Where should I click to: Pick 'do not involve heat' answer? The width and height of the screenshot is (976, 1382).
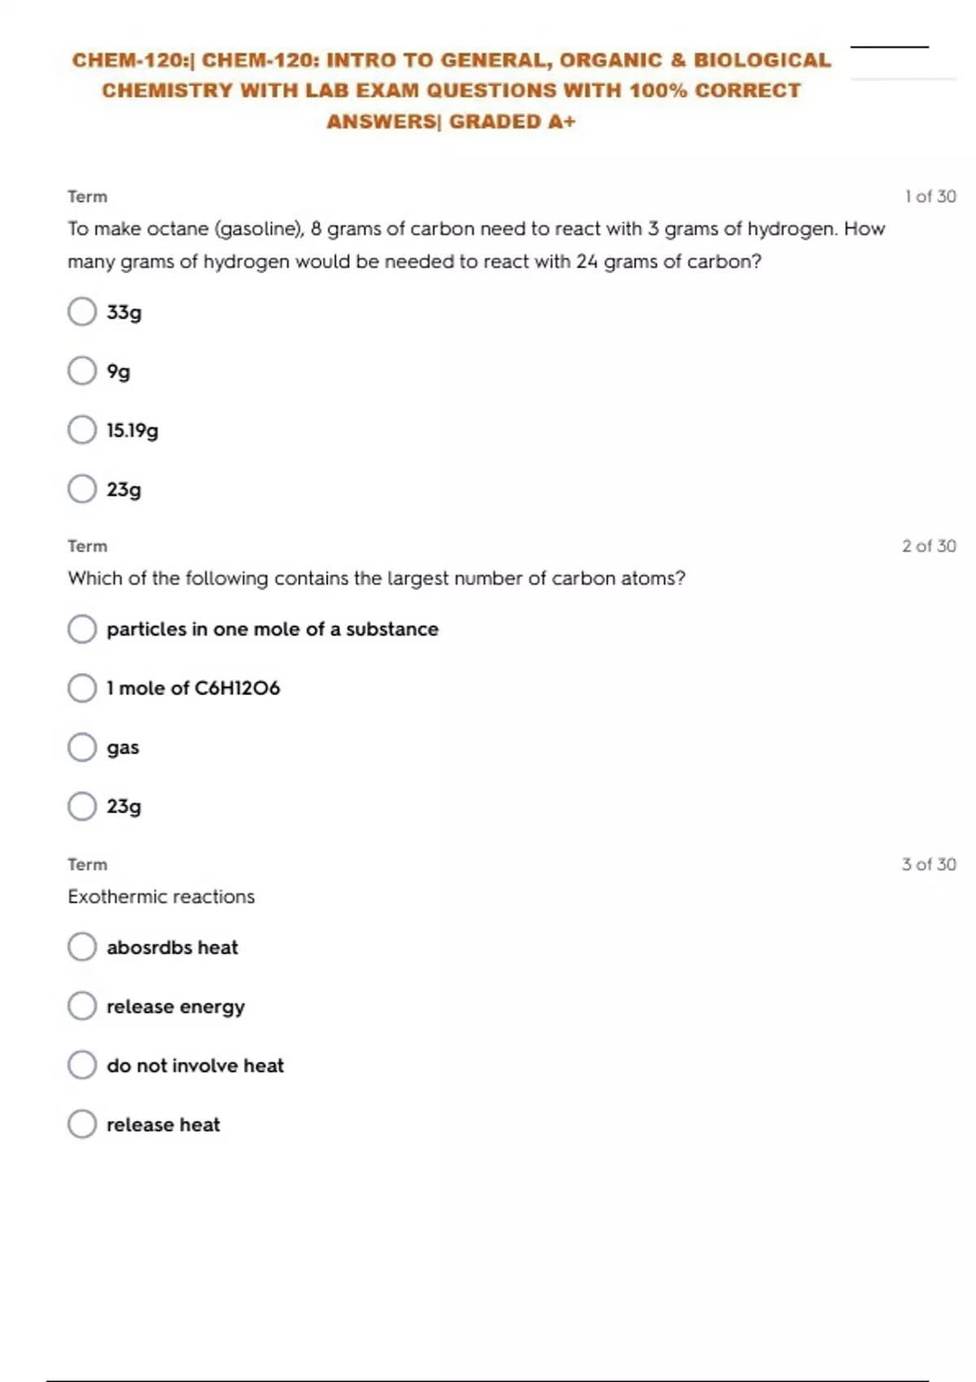click(82, 1065)
